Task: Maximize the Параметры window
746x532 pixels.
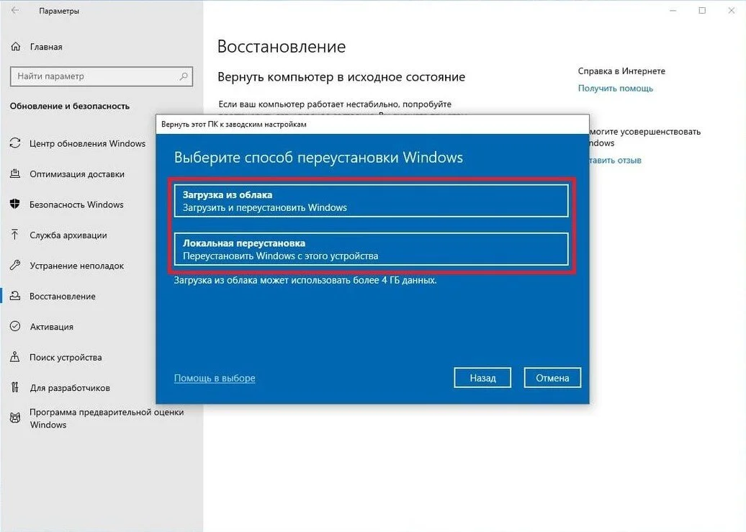Action: point(702,11)
